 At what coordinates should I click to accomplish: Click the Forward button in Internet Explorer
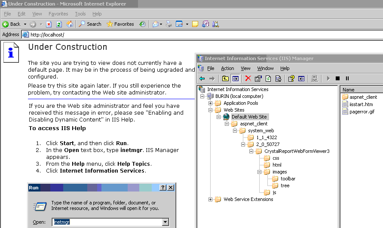(x=33, y=24)
